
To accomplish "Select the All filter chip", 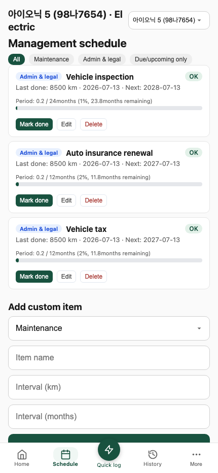I will click(x=17, y=59).
